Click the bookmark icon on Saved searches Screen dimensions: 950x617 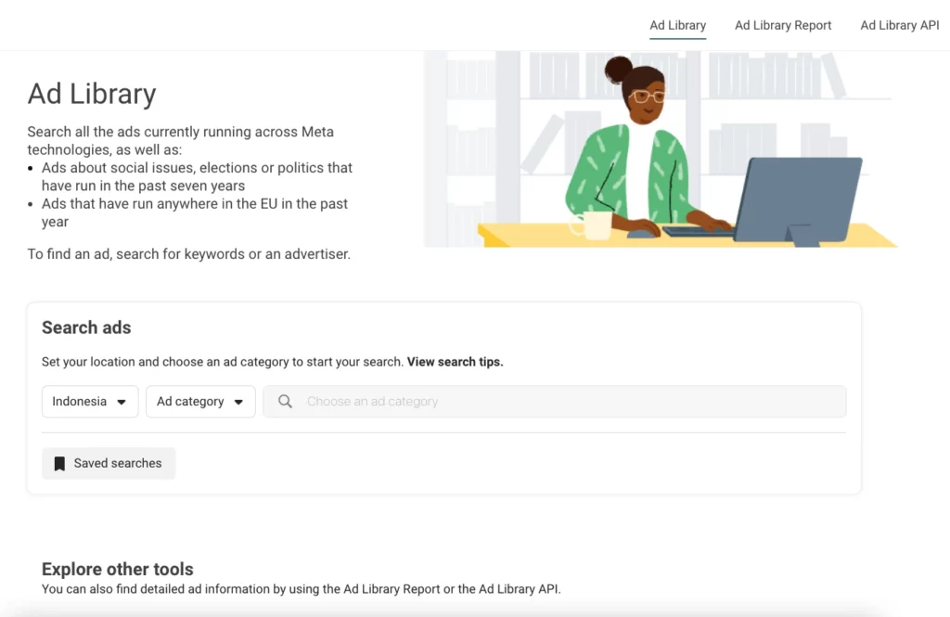59,464
